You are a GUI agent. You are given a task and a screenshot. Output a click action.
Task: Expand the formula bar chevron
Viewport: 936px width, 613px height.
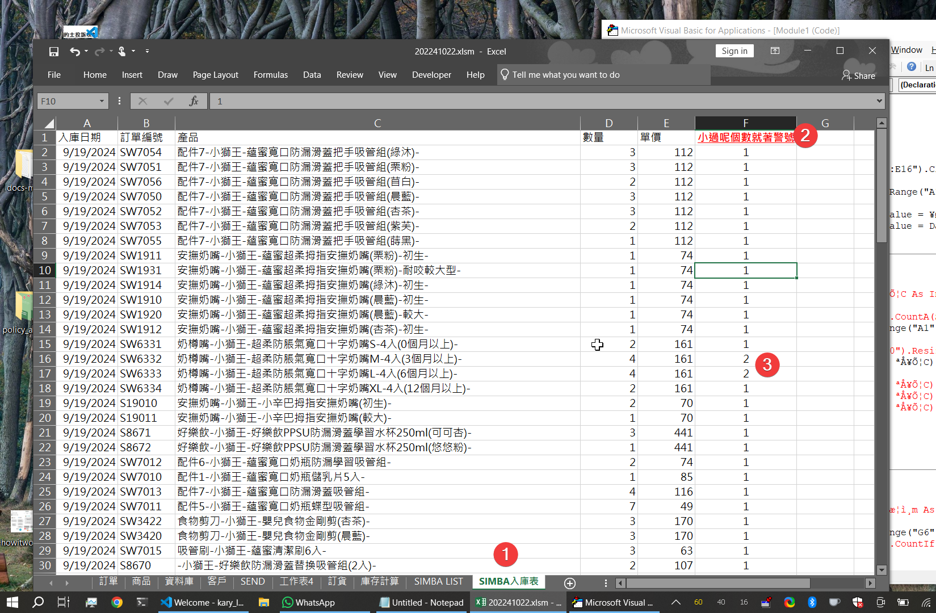(x=879, y=101)
